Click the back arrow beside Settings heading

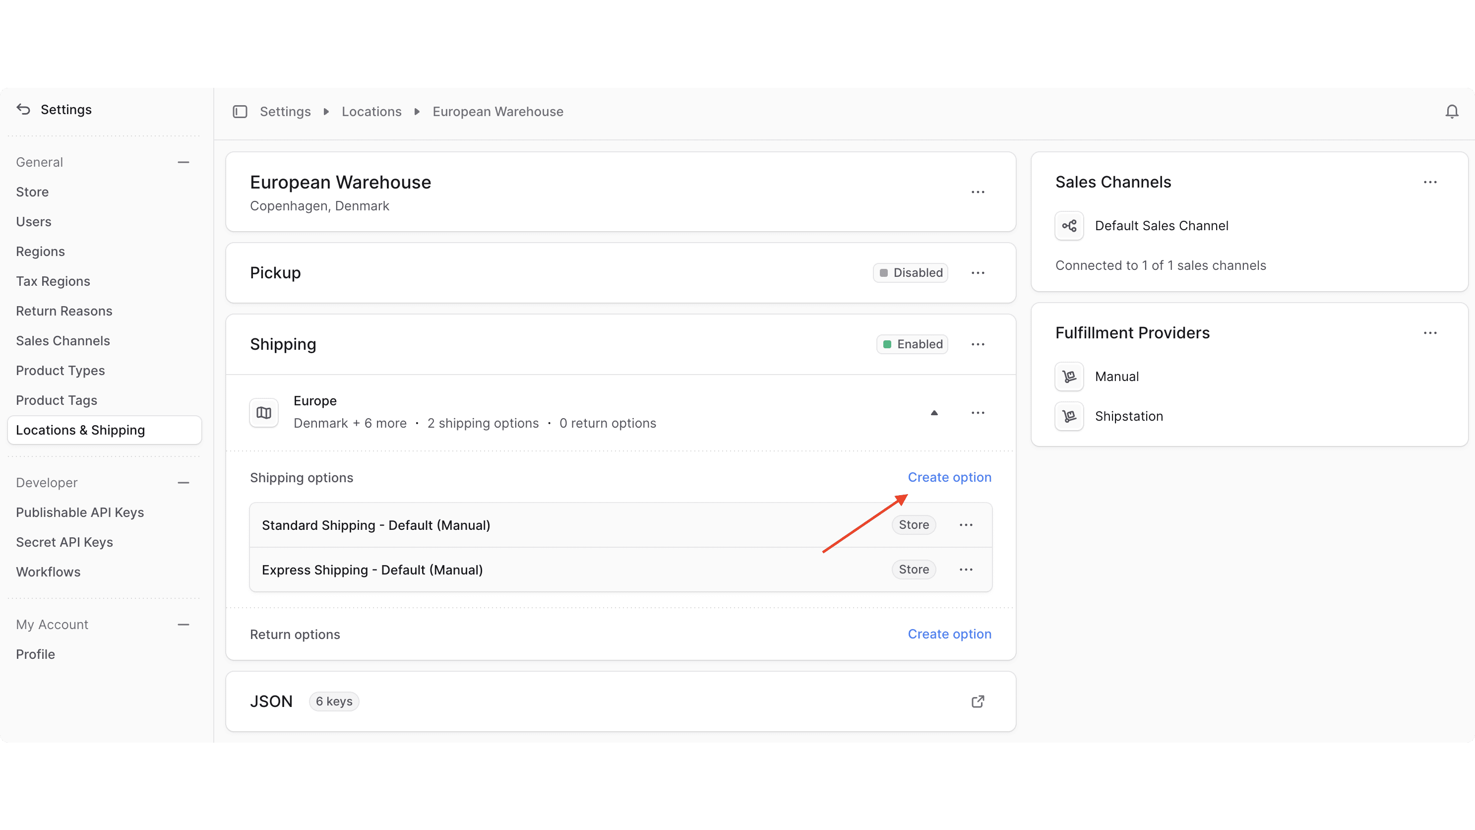tap(23, 109)
